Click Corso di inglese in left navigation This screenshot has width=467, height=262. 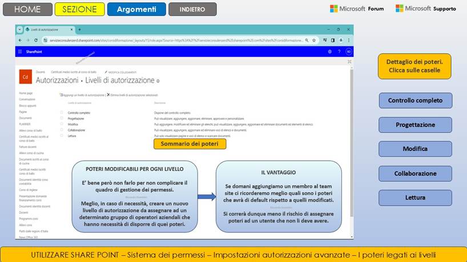[x=29, y=190]
